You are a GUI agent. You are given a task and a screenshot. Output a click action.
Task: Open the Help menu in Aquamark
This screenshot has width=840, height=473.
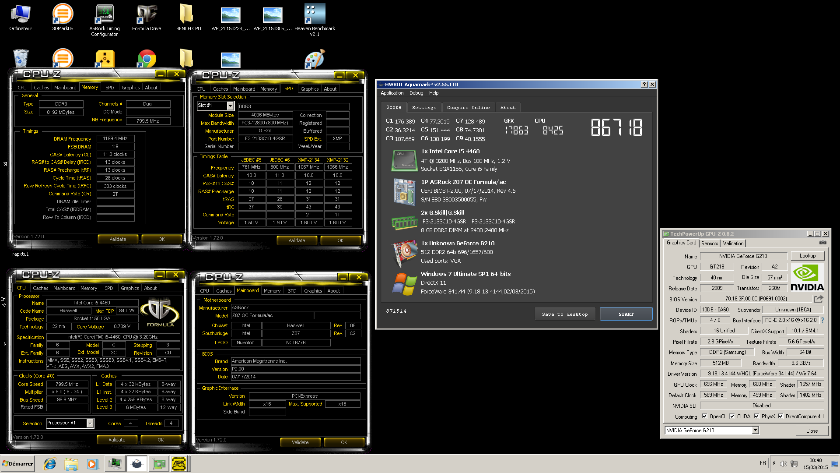coord(434,93)
